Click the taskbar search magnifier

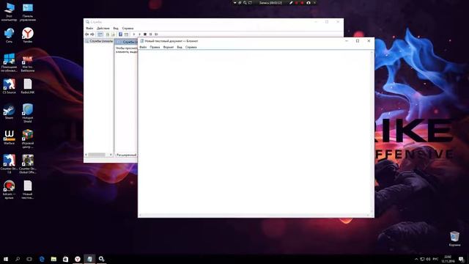click(18, 259)
